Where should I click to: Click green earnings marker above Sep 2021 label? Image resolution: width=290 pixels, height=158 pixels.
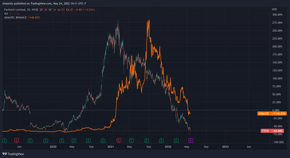[147, 141]
